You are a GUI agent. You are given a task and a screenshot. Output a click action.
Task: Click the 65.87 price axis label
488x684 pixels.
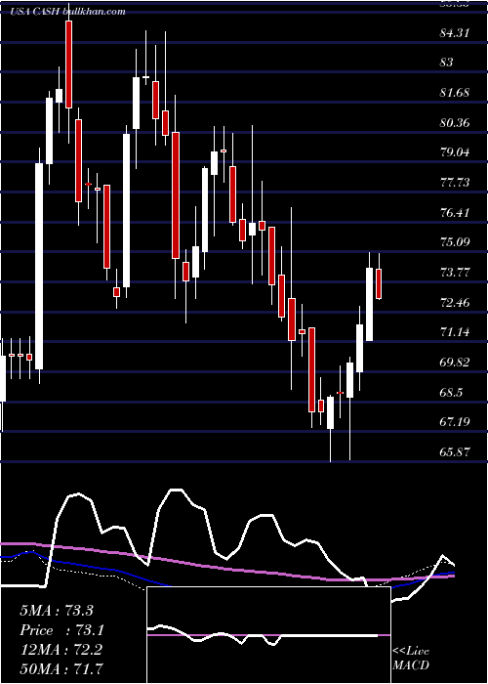pos(455,451)
